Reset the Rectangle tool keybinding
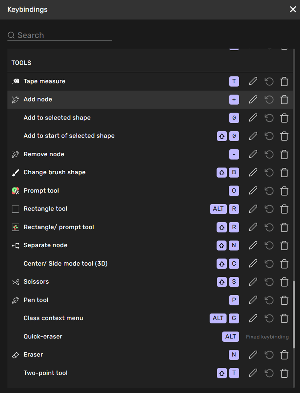 [x=269, y=209]
